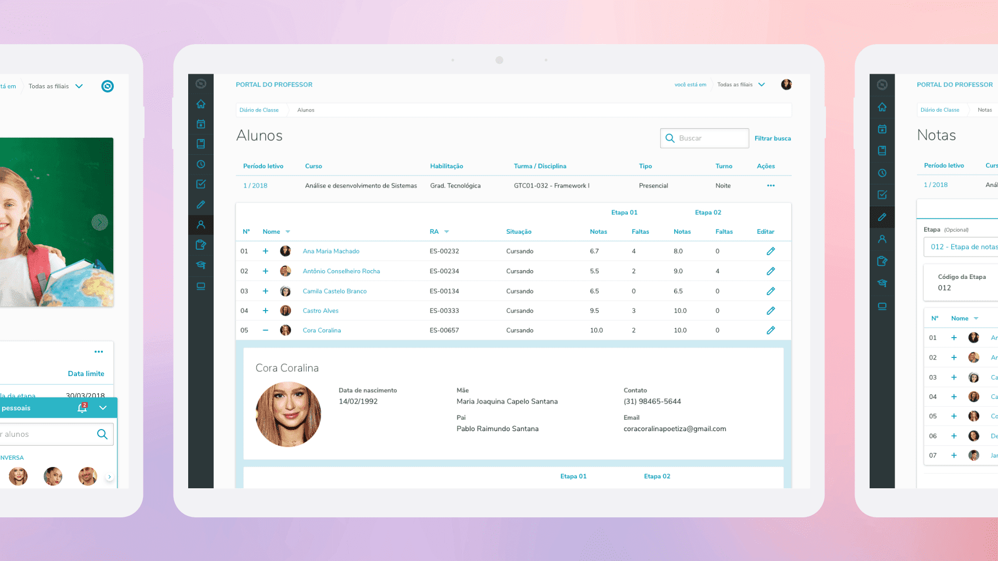
Task: Open the graduation cap icon in center sidebar
Action: (x=201, y=265)
